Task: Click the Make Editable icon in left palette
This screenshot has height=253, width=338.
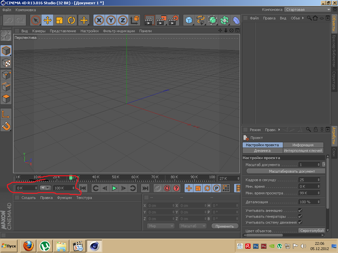Action: pos(6,36)
